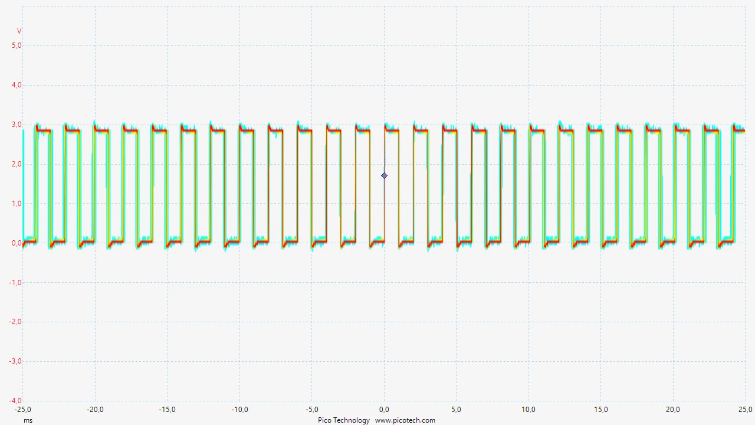
Task: Click the -20,0 time axis label
Action: point(95,410)
